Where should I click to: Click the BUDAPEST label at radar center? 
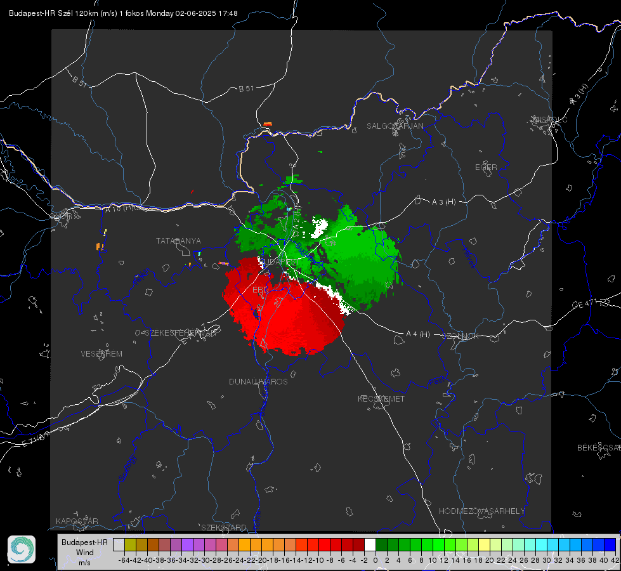coord(280,261)
